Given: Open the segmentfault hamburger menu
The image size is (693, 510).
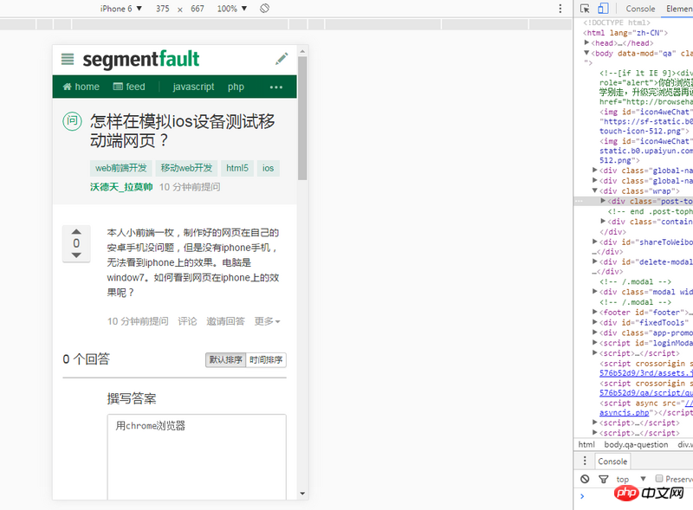Looking at the screenshot, I should pos(68,60).
